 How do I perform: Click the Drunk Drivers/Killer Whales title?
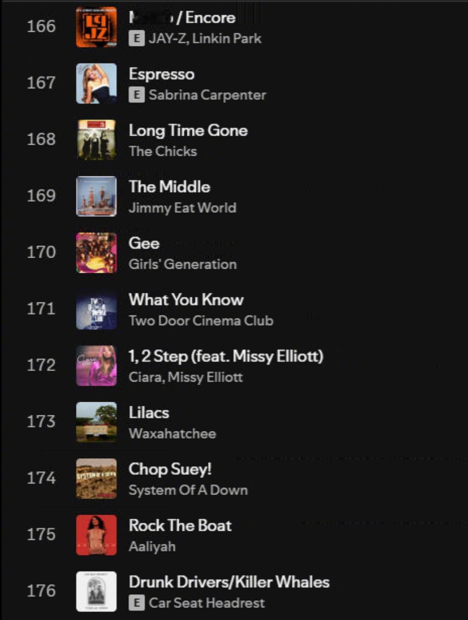pos(229,582)
